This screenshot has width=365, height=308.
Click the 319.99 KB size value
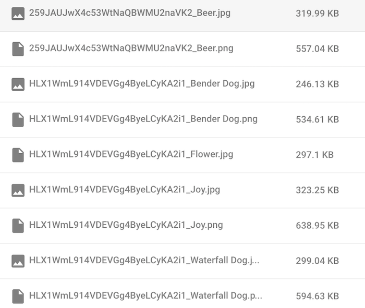(x=317, y=14)
